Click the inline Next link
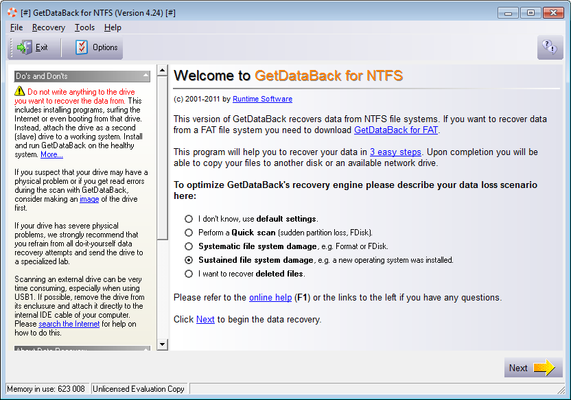Screen dimensions: 571x400 [x=205, y=319]
